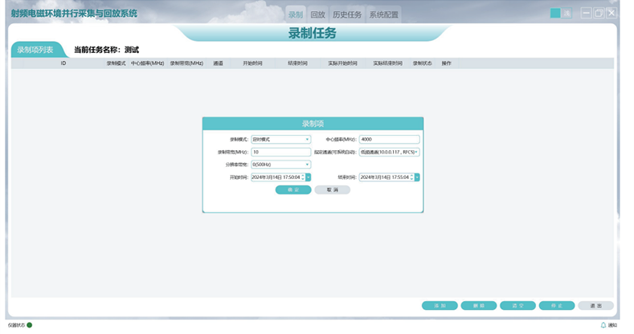Open the start time calendar dropdown
Screen dimensions: 634x334
308,177
